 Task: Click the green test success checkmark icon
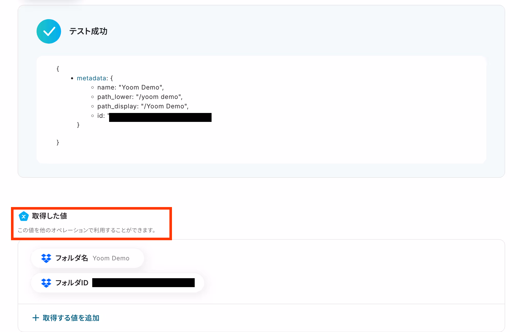[49, 31]
